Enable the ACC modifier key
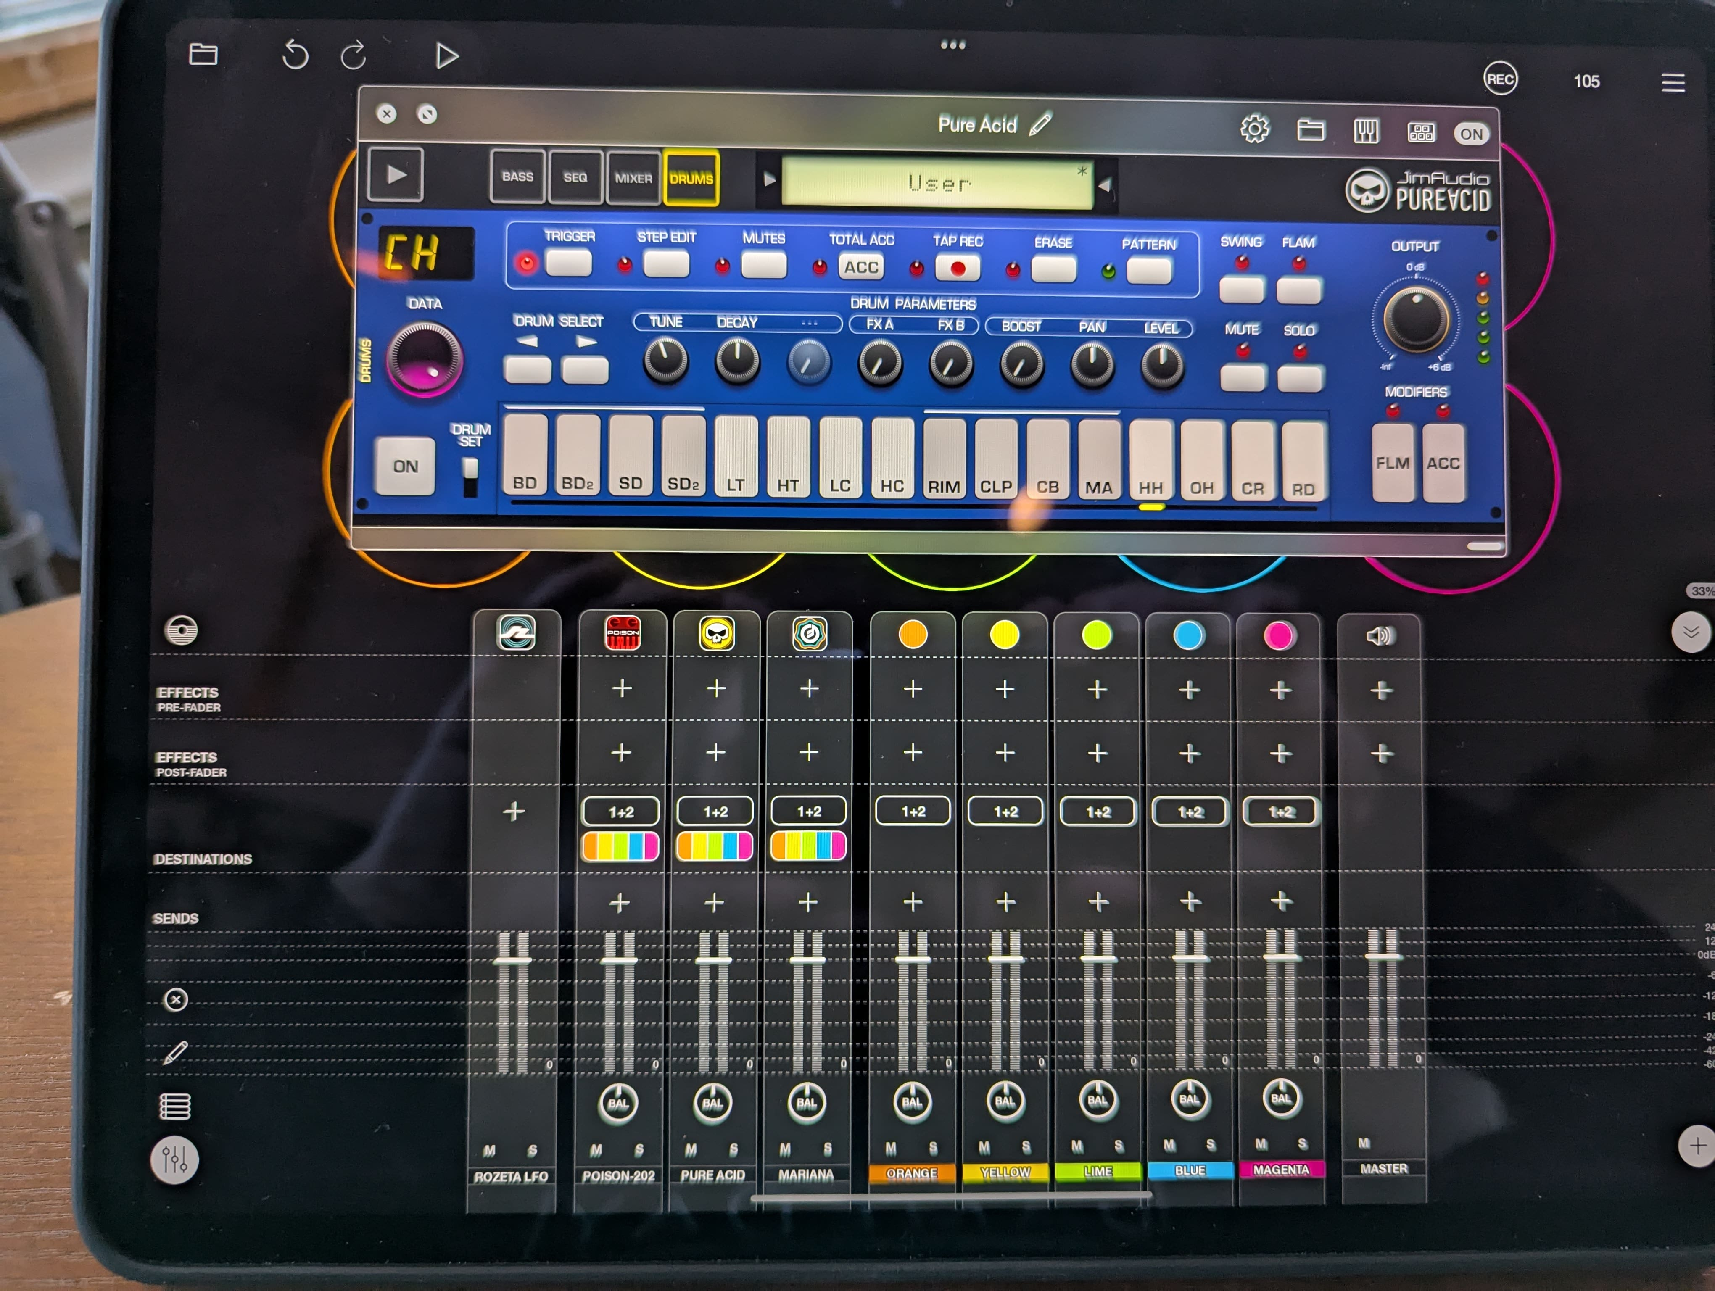 point(1443,464)
